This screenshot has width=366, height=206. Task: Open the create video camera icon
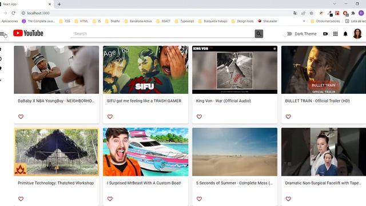tap(325, 34)
